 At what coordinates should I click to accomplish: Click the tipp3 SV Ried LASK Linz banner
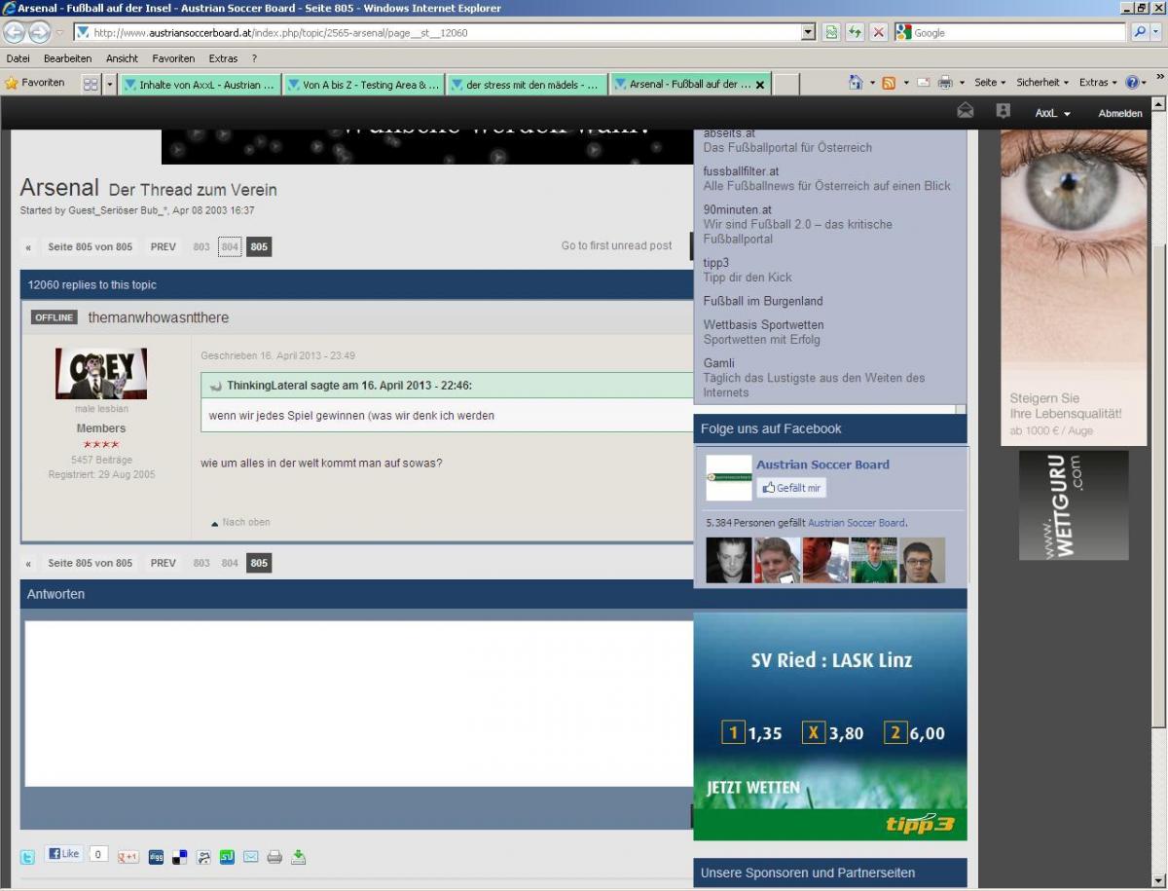[829, 726]
